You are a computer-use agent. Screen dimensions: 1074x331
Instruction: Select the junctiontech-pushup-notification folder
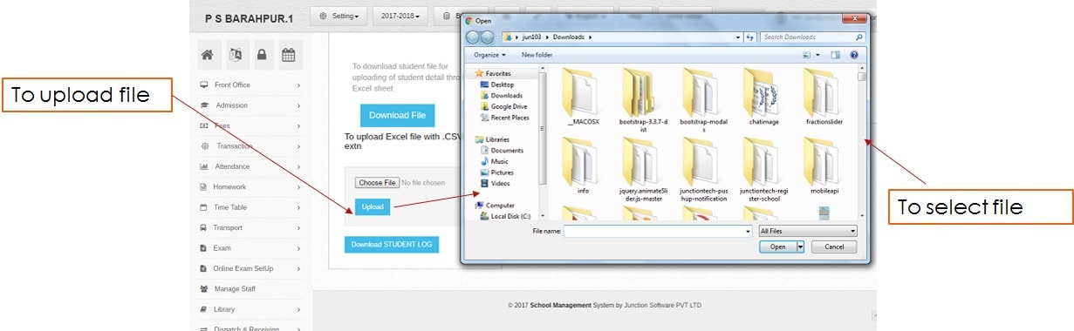(703, 170)
